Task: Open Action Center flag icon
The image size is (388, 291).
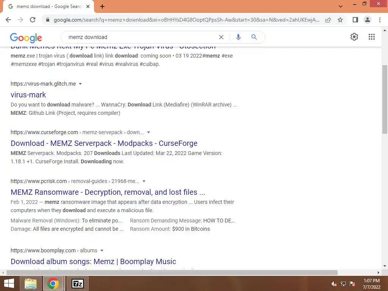Action: (352, 284)
